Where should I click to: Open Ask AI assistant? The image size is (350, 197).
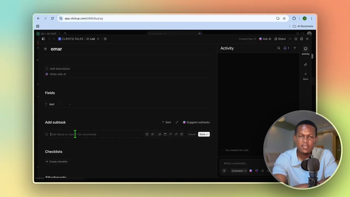pos(265,39)
